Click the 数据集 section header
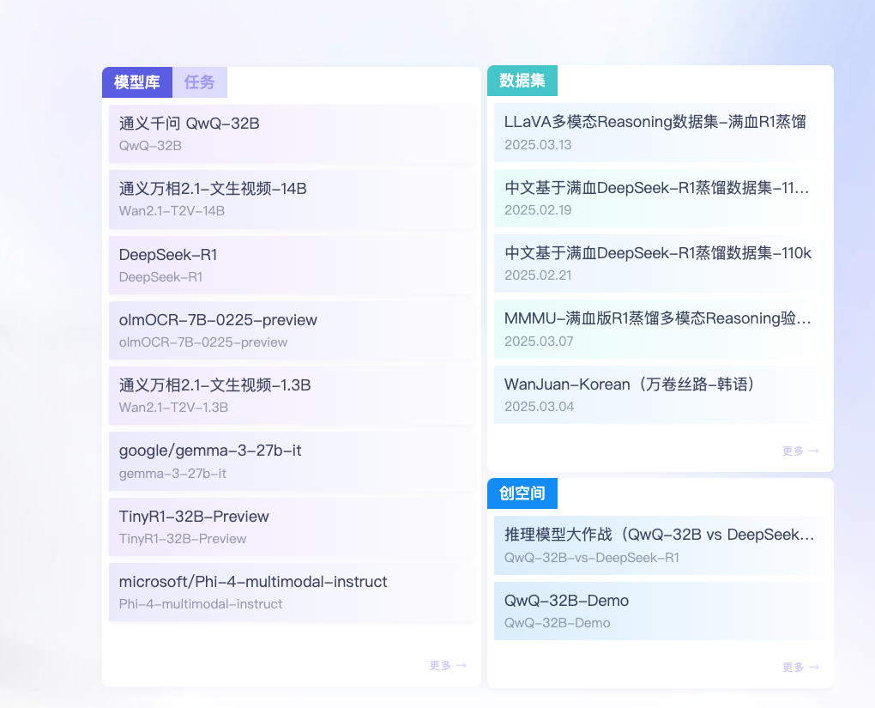The image size is (875, 708). (521, 80)
